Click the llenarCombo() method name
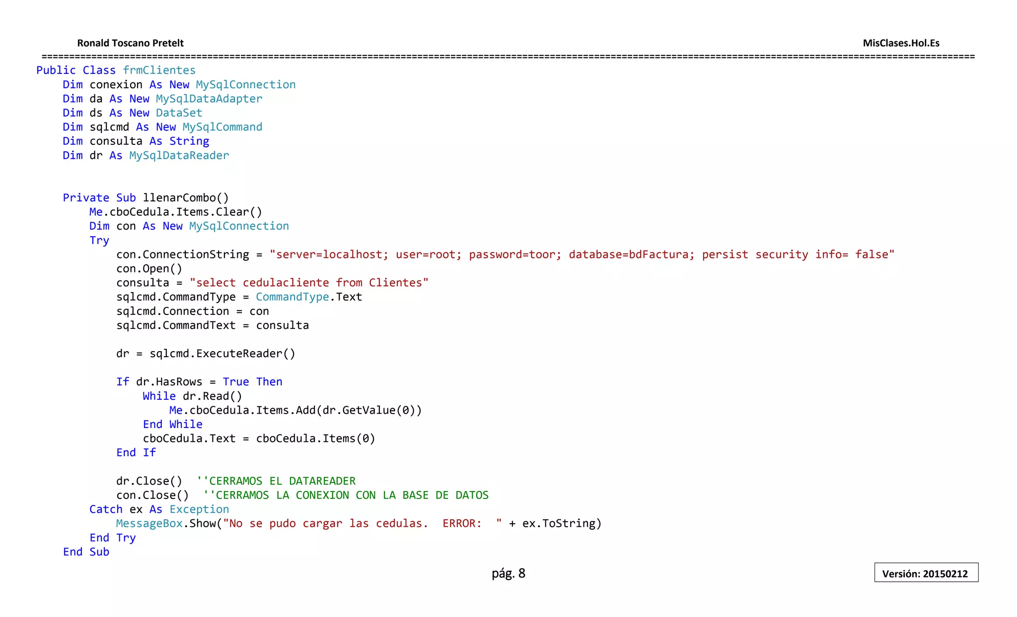The height and width of the screenshot is (617, 1017). tap(186, 198)
